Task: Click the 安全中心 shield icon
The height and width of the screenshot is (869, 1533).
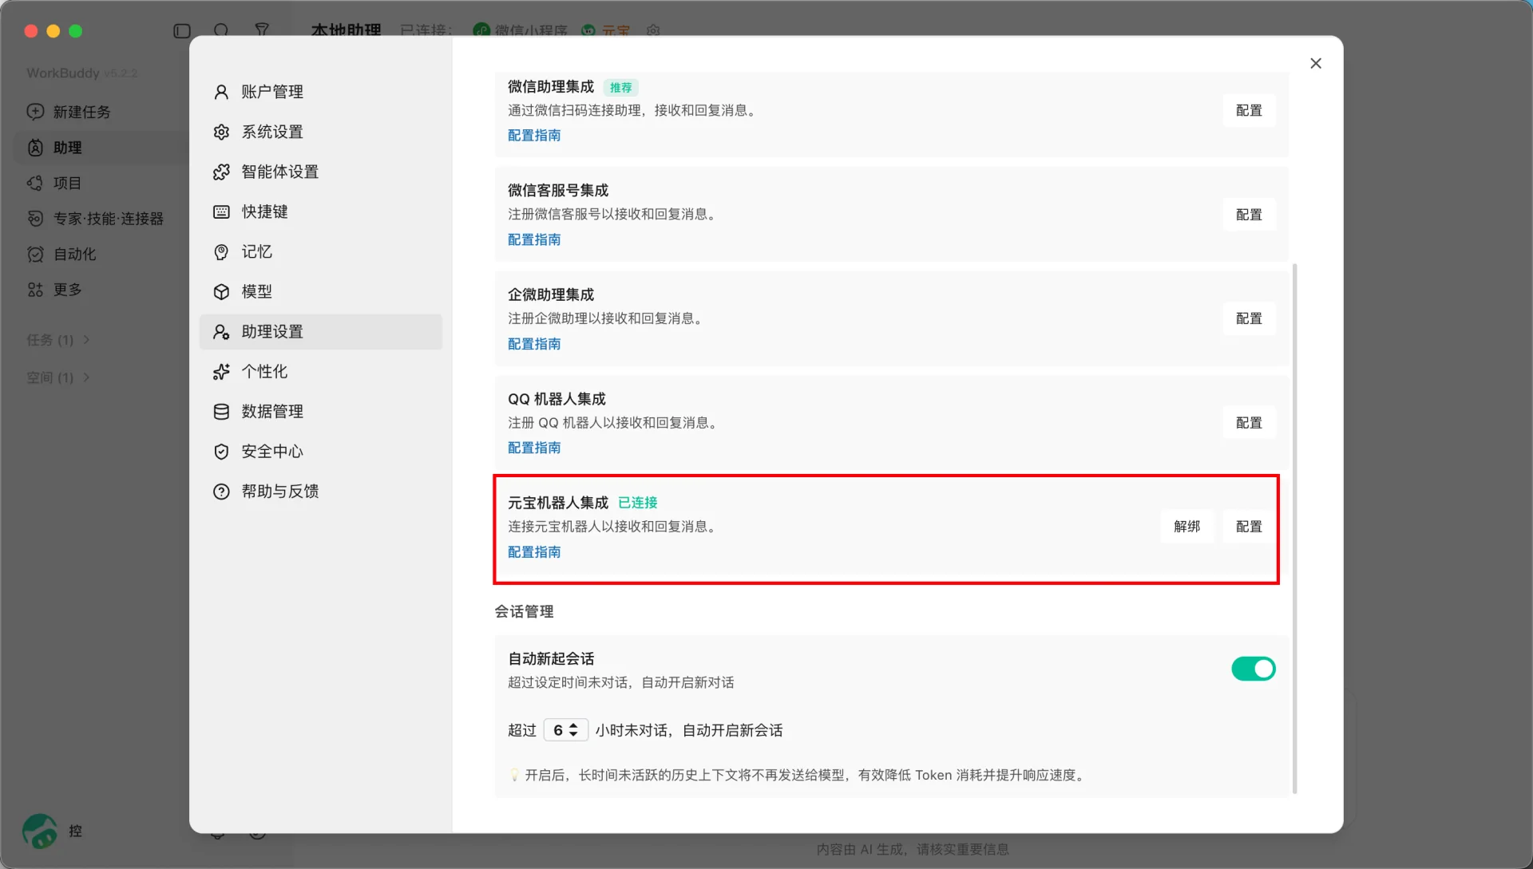Action: [221, 451]
